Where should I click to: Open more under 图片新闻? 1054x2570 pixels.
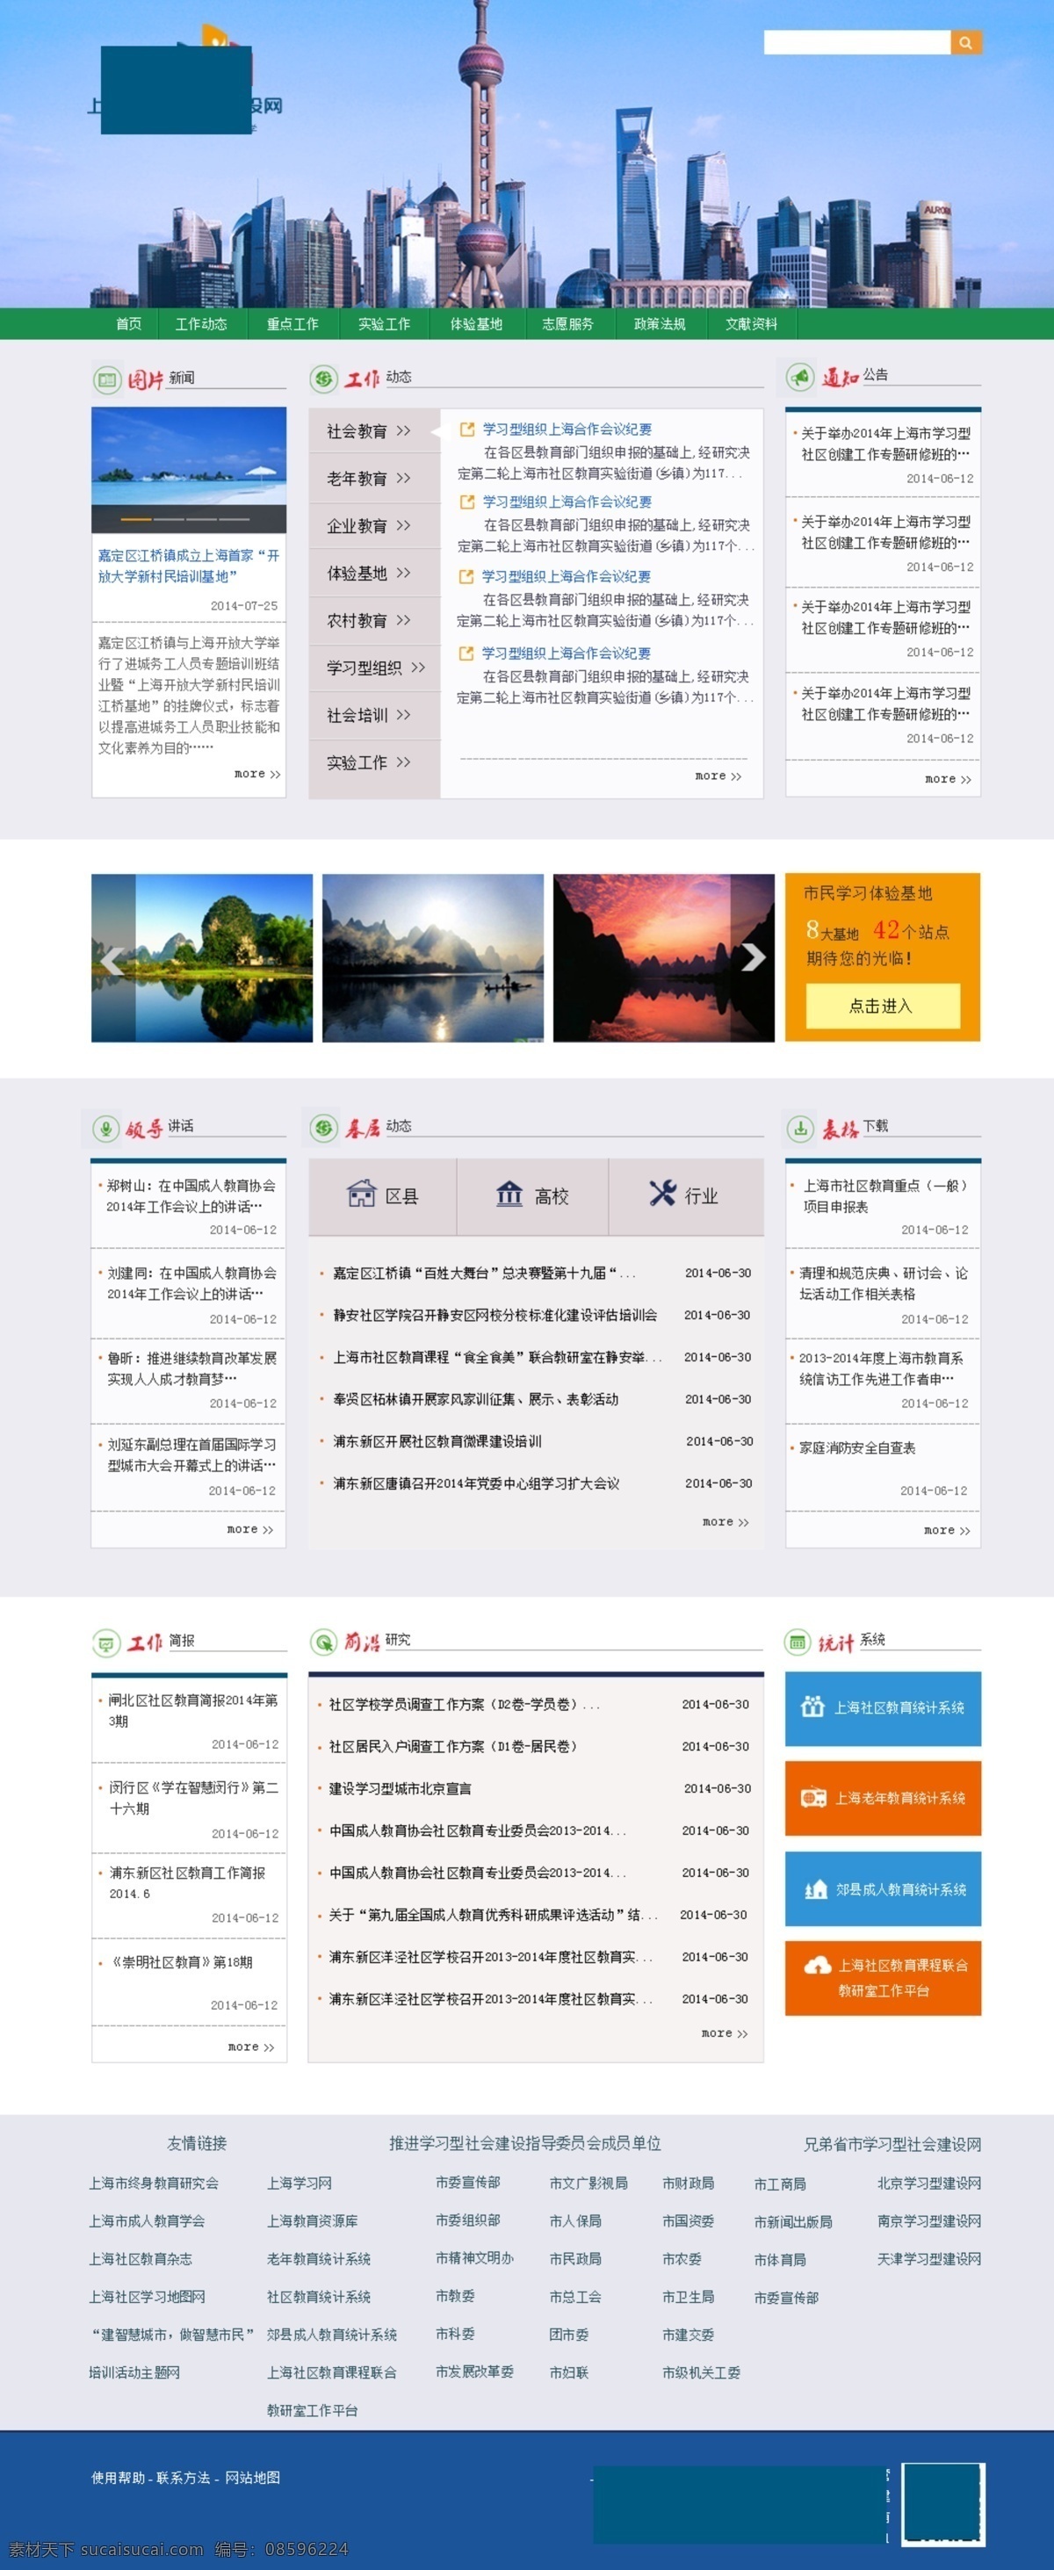(257, 774)
